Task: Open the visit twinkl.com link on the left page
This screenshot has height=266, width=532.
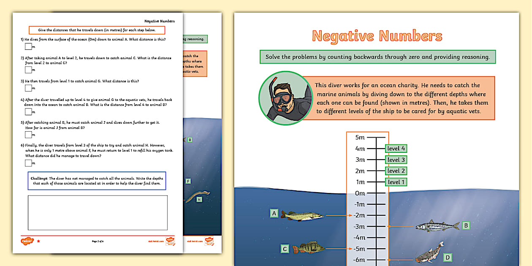Action: click(x=156, y=240)
